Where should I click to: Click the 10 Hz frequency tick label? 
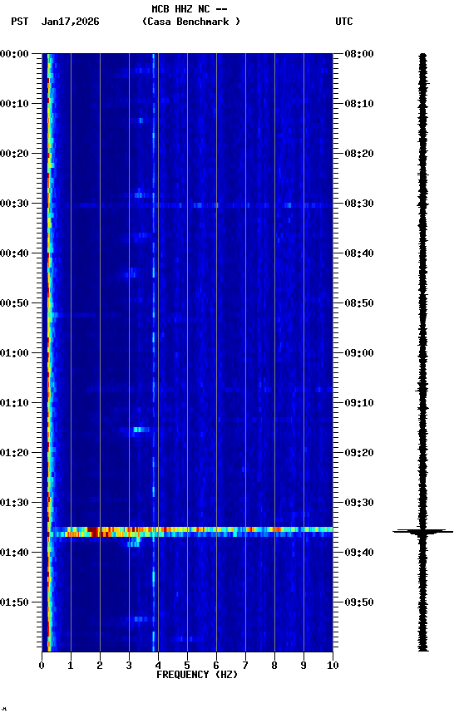coord(333,666)
